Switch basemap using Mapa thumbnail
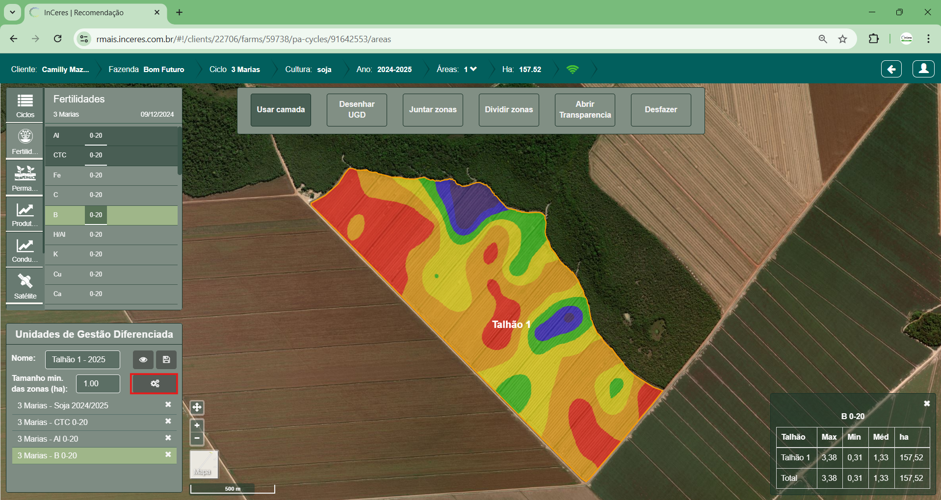This screenshot has width=941, height=500. pyautogui.click(x=204, y=464)
